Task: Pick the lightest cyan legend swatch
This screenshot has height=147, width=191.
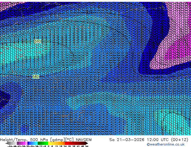Action: pyautogui.click(x=36, y=143)
